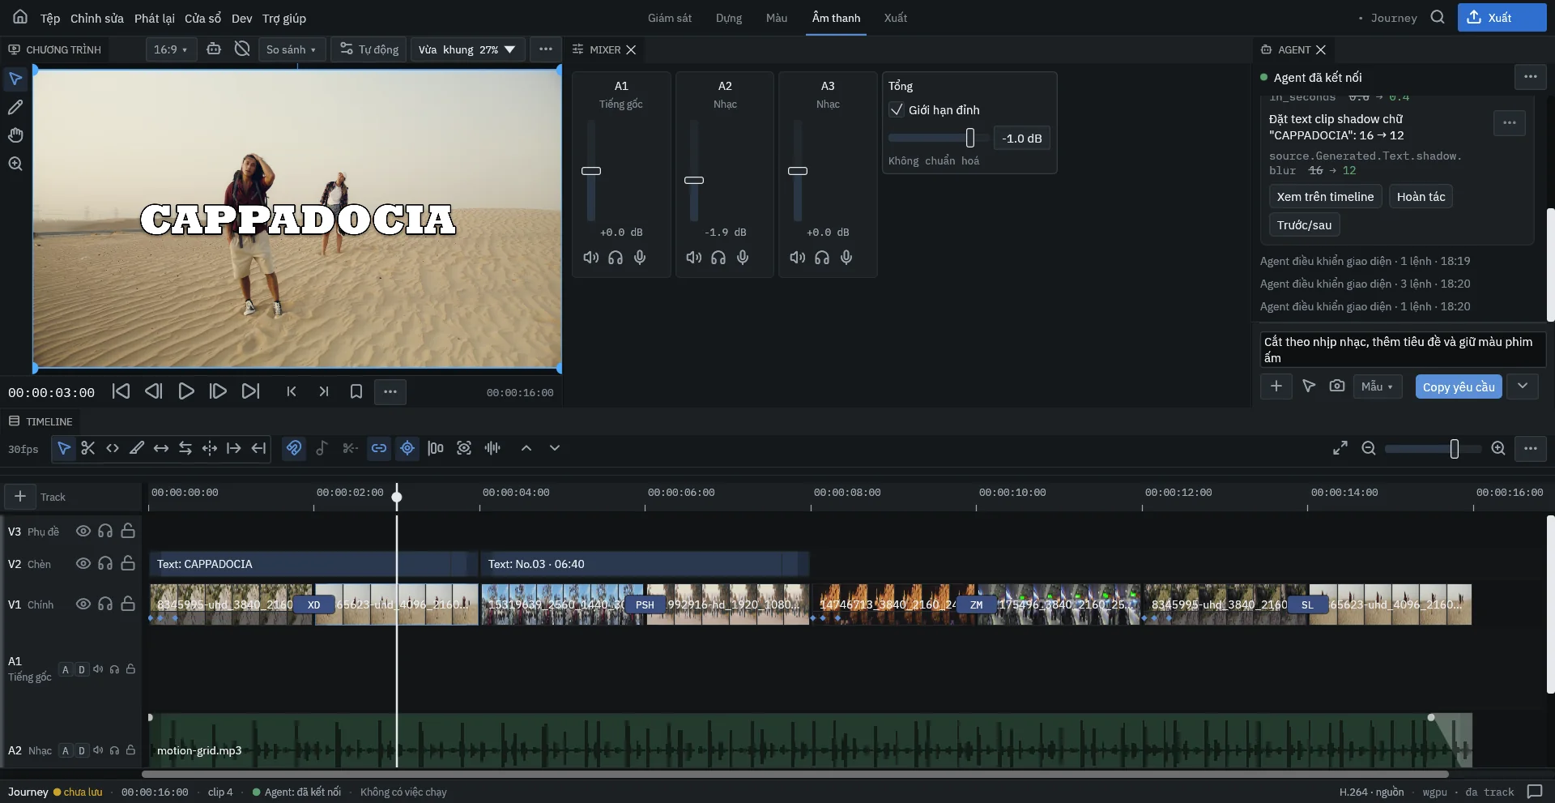Screen dimensions: 1555x803
Task: Click the zoom magnifier tool beside viewer
Action: 15,164
